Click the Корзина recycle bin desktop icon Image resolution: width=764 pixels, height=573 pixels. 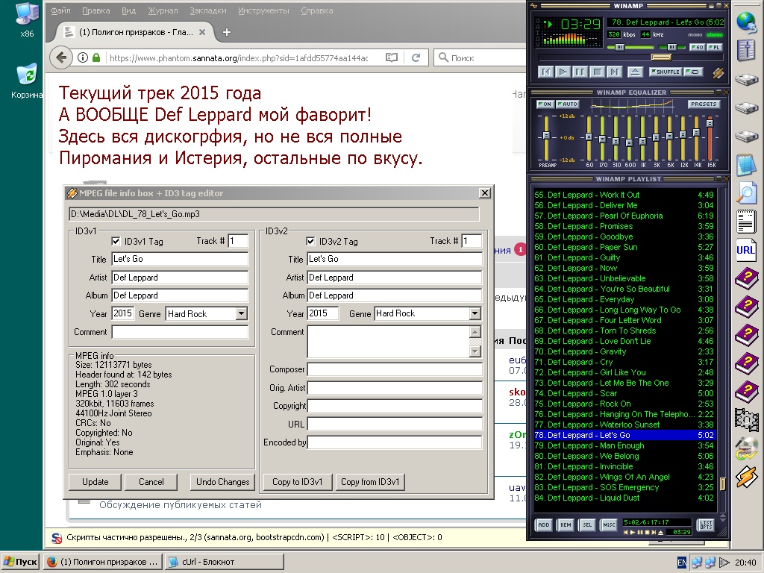[x=28, y=81]
